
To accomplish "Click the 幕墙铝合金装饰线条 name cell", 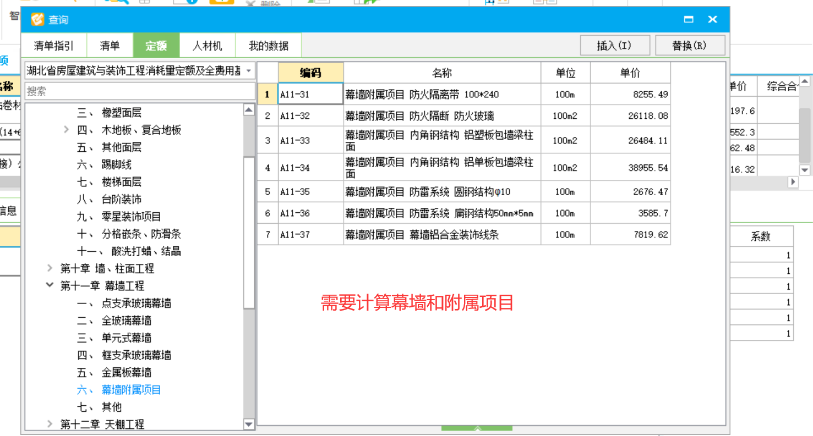I will point(442,234).
